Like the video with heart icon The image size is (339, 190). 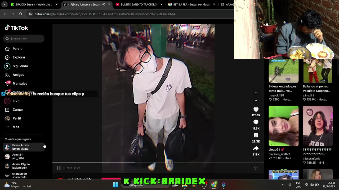tap(256, 110)
